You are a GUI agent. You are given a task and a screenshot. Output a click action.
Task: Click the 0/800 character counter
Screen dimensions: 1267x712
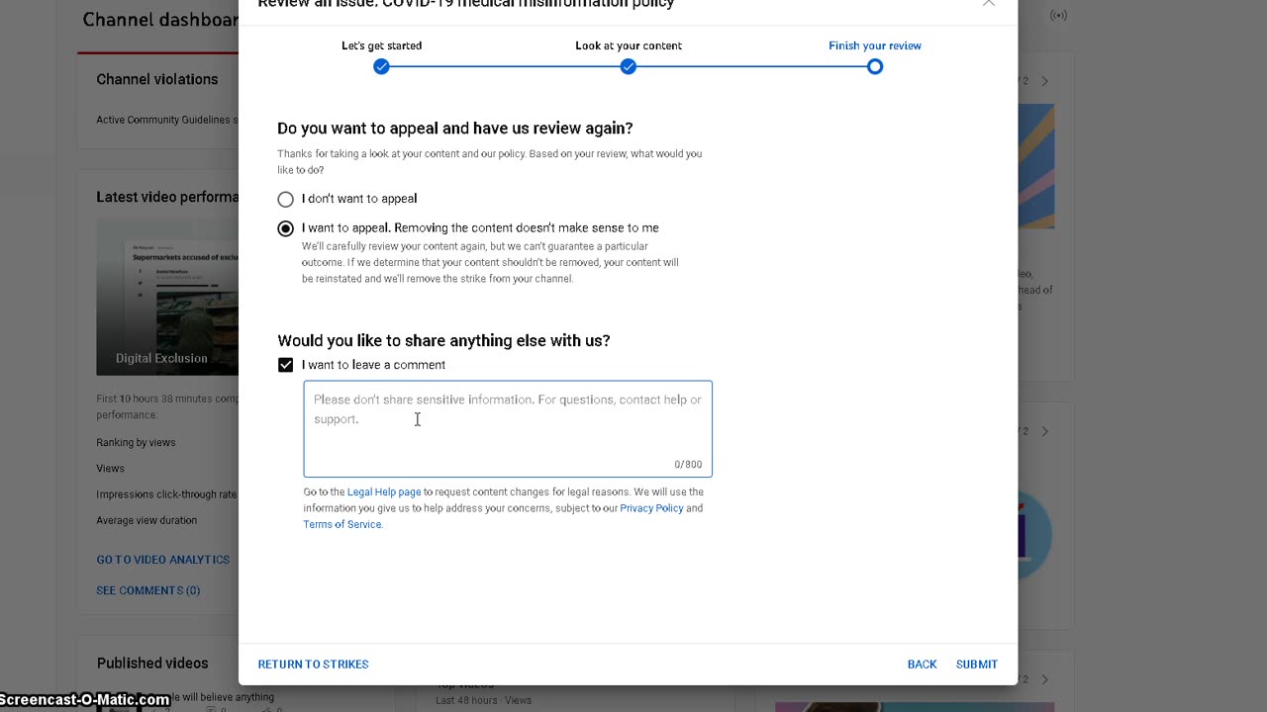click(x=688, y=465)
